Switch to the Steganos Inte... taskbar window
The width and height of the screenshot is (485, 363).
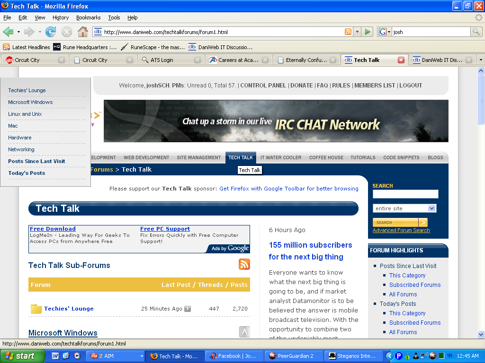click(x=353, y=356)
